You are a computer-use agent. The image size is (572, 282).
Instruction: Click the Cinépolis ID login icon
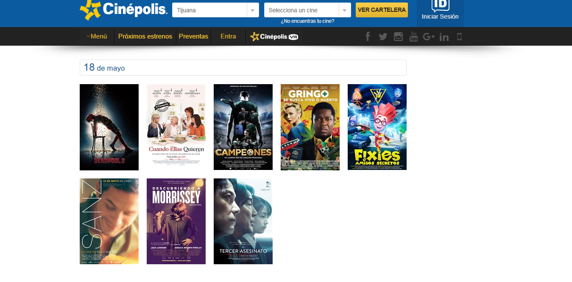[x=440, y=6]
